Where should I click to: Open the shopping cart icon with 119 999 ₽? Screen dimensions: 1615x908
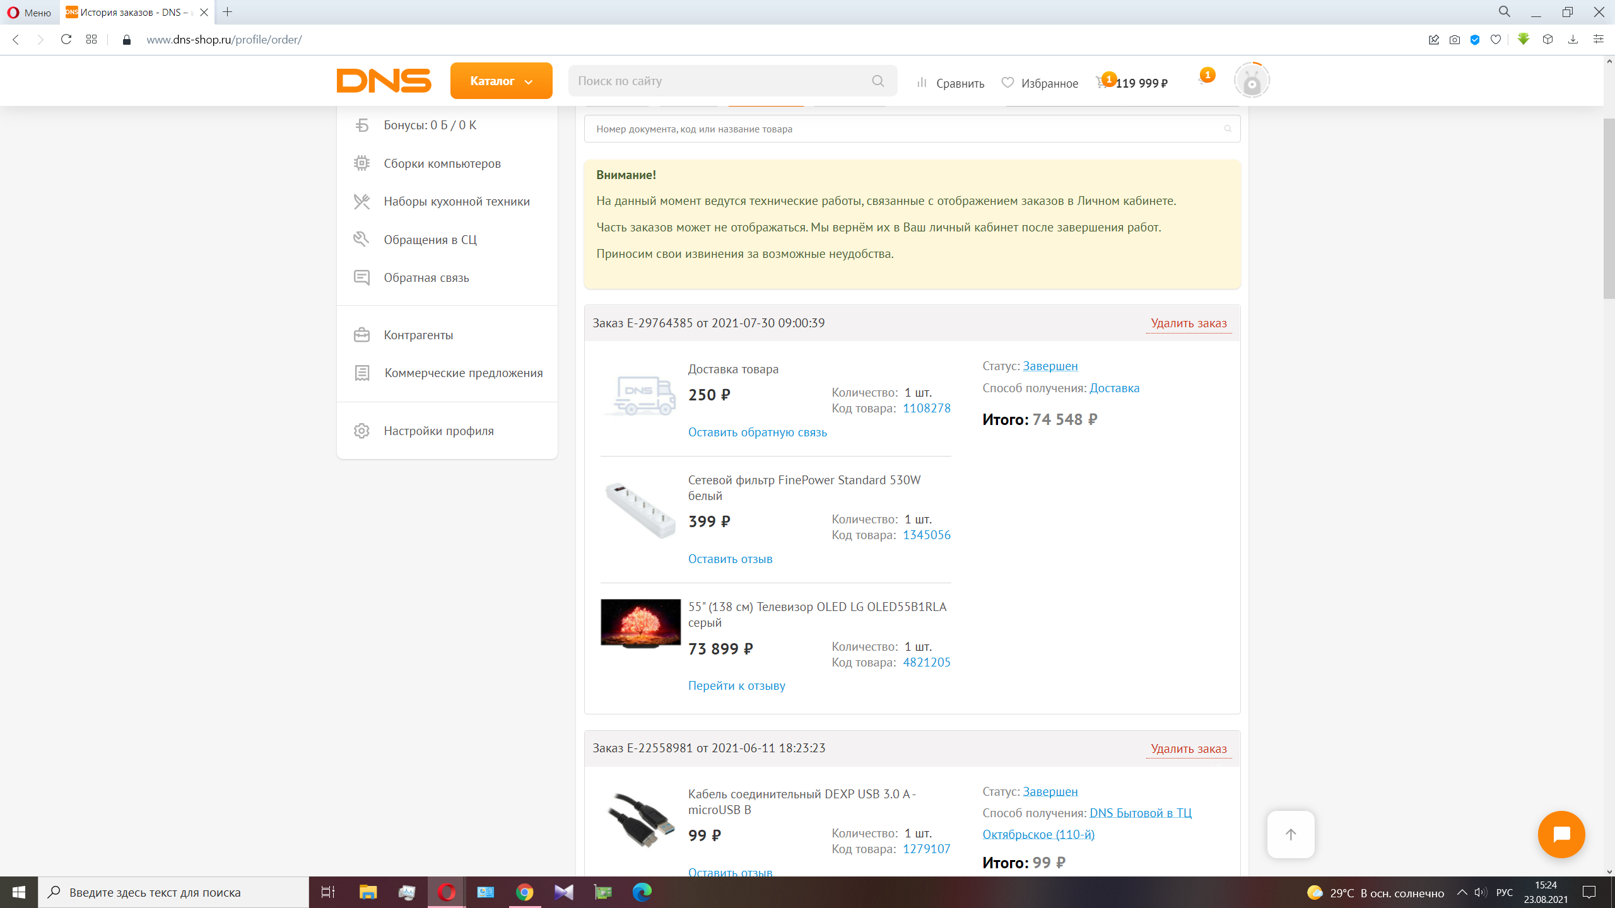[1102, 82]
